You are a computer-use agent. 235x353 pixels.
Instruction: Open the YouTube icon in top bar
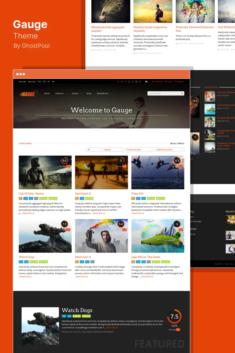[129, 82]
